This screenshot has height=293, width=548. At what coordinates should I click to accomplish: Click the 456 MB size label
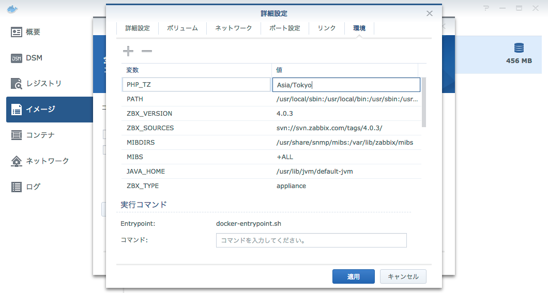(x=519, y=61)
